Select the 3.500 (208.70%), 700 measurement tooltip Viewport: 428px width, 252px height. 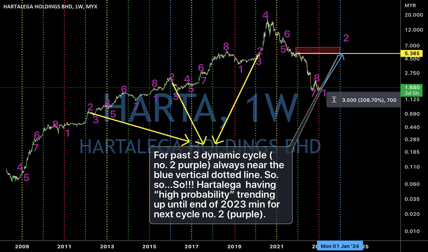(363, 100)
